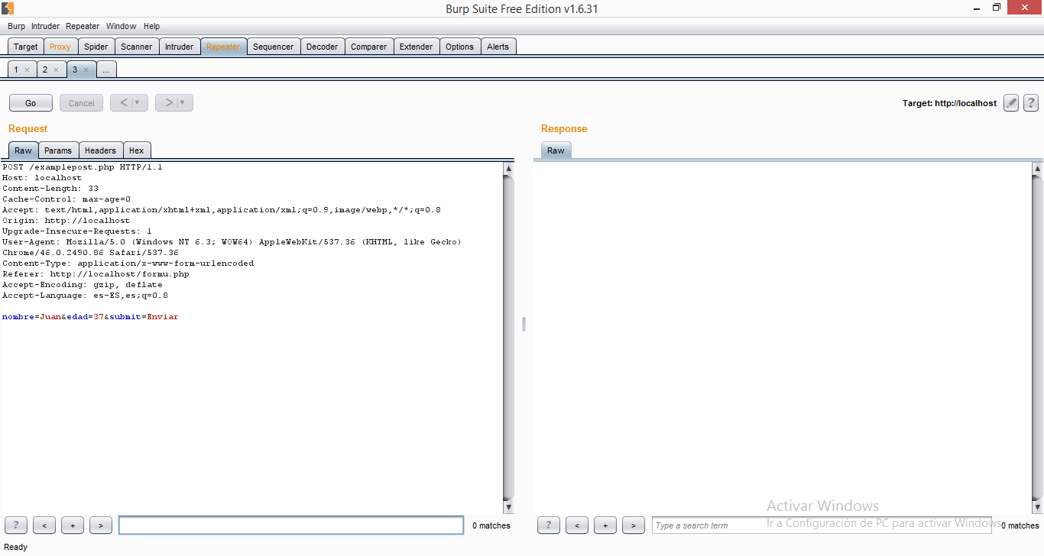Switch to the Comparer tab

coord(369,47)
